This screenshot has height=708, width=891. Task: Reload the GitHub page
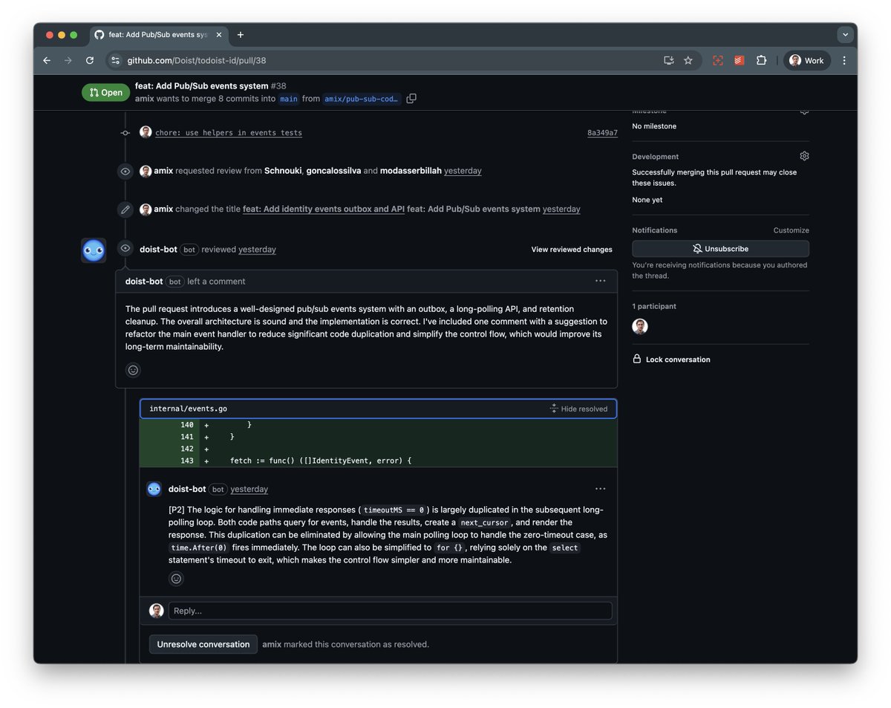click(90, 61)
